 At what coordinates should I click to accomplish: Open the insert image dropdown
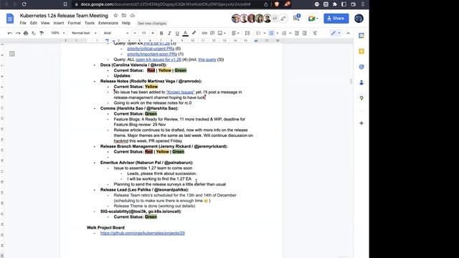pyautogui.click(x=222, y=33)
